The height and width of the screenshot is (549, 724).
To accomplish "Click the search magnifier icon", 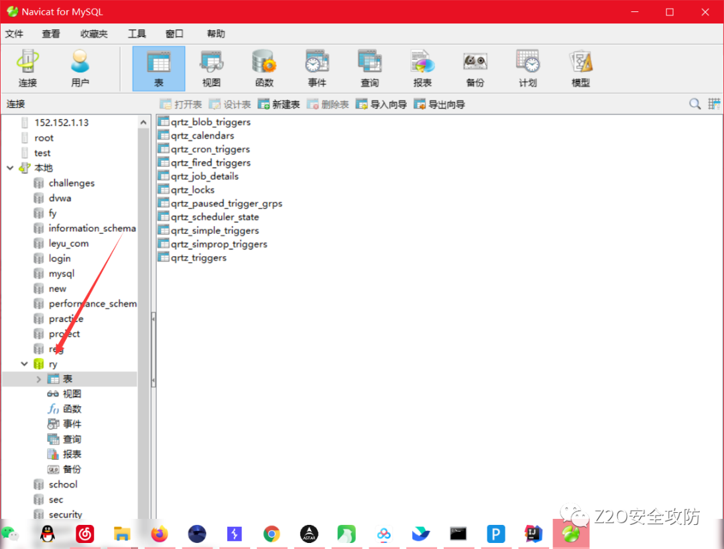I will (695, 104).
